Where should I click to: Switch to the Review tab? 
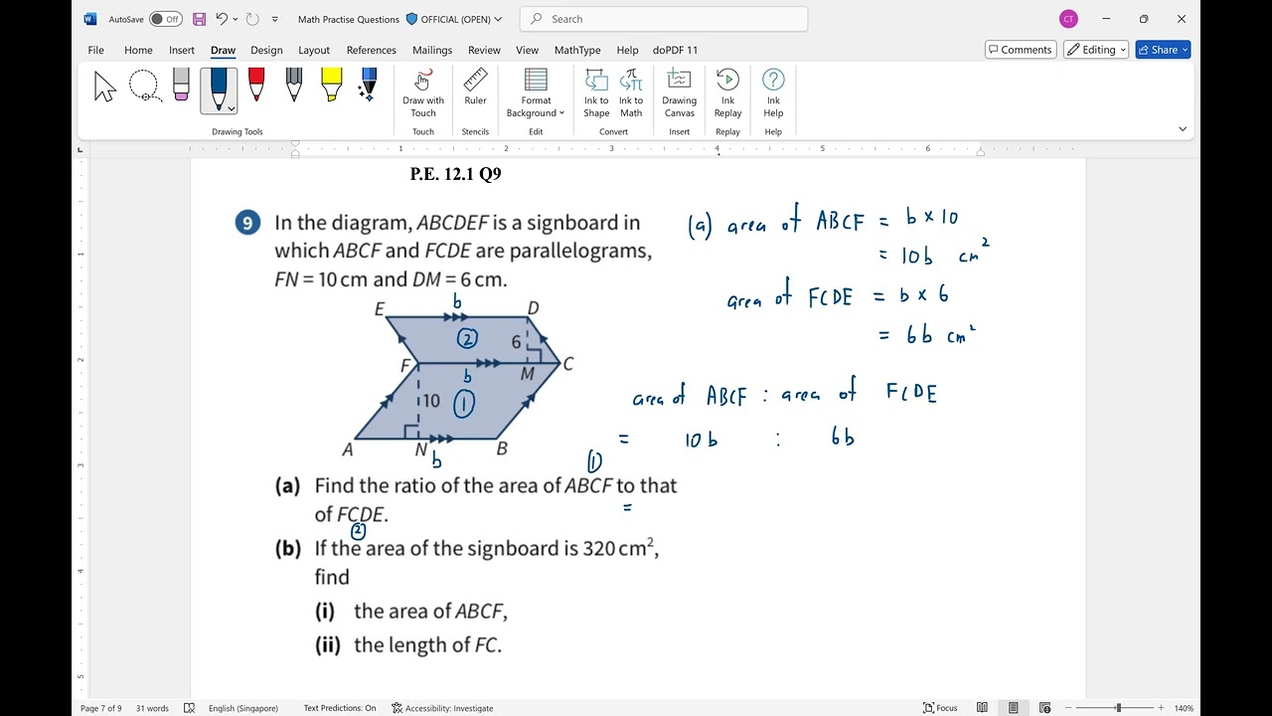tap(484, 50)
